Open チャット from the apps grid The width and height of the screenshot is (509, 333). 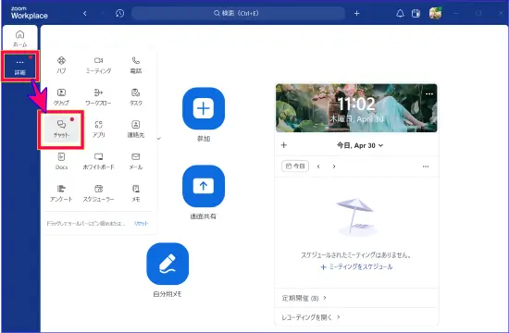click(61, 129)
